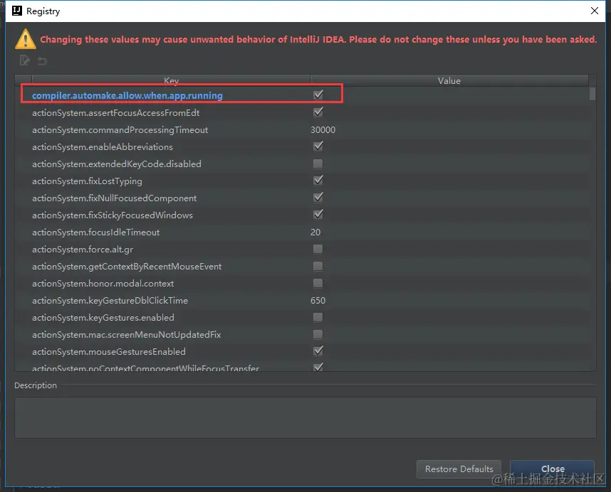
Task: Click the keyGestureDblClickTime value 650
Action: click(318, 301)
